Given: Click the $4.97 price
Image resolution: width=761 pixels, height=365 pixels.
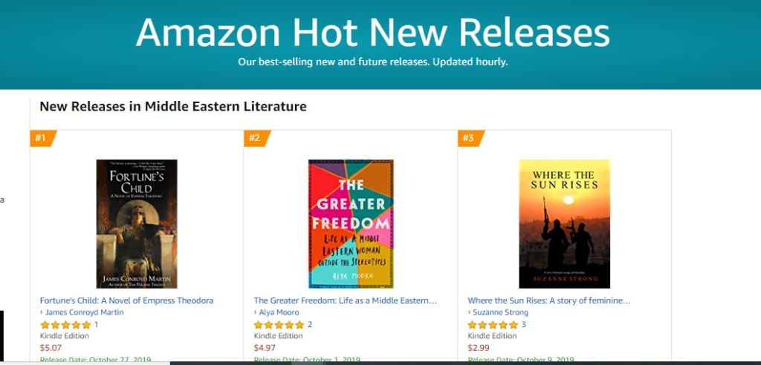Looking at the screenshot, I should (265, 347).
